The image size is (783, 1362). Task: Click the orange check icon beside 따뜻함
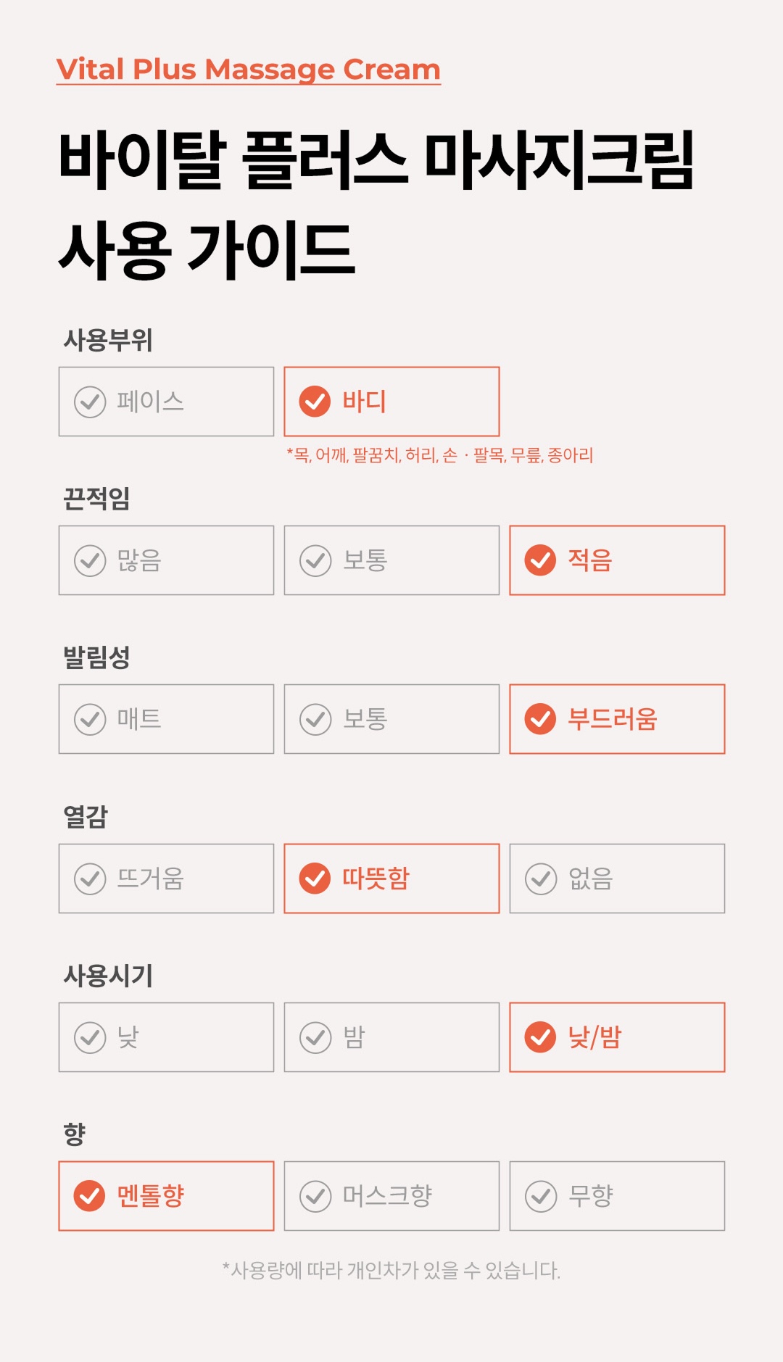[315, 879]
